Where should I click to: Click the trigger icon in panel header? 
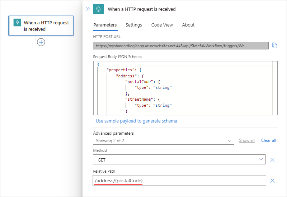pyautogui.click(x=98, y=9)
